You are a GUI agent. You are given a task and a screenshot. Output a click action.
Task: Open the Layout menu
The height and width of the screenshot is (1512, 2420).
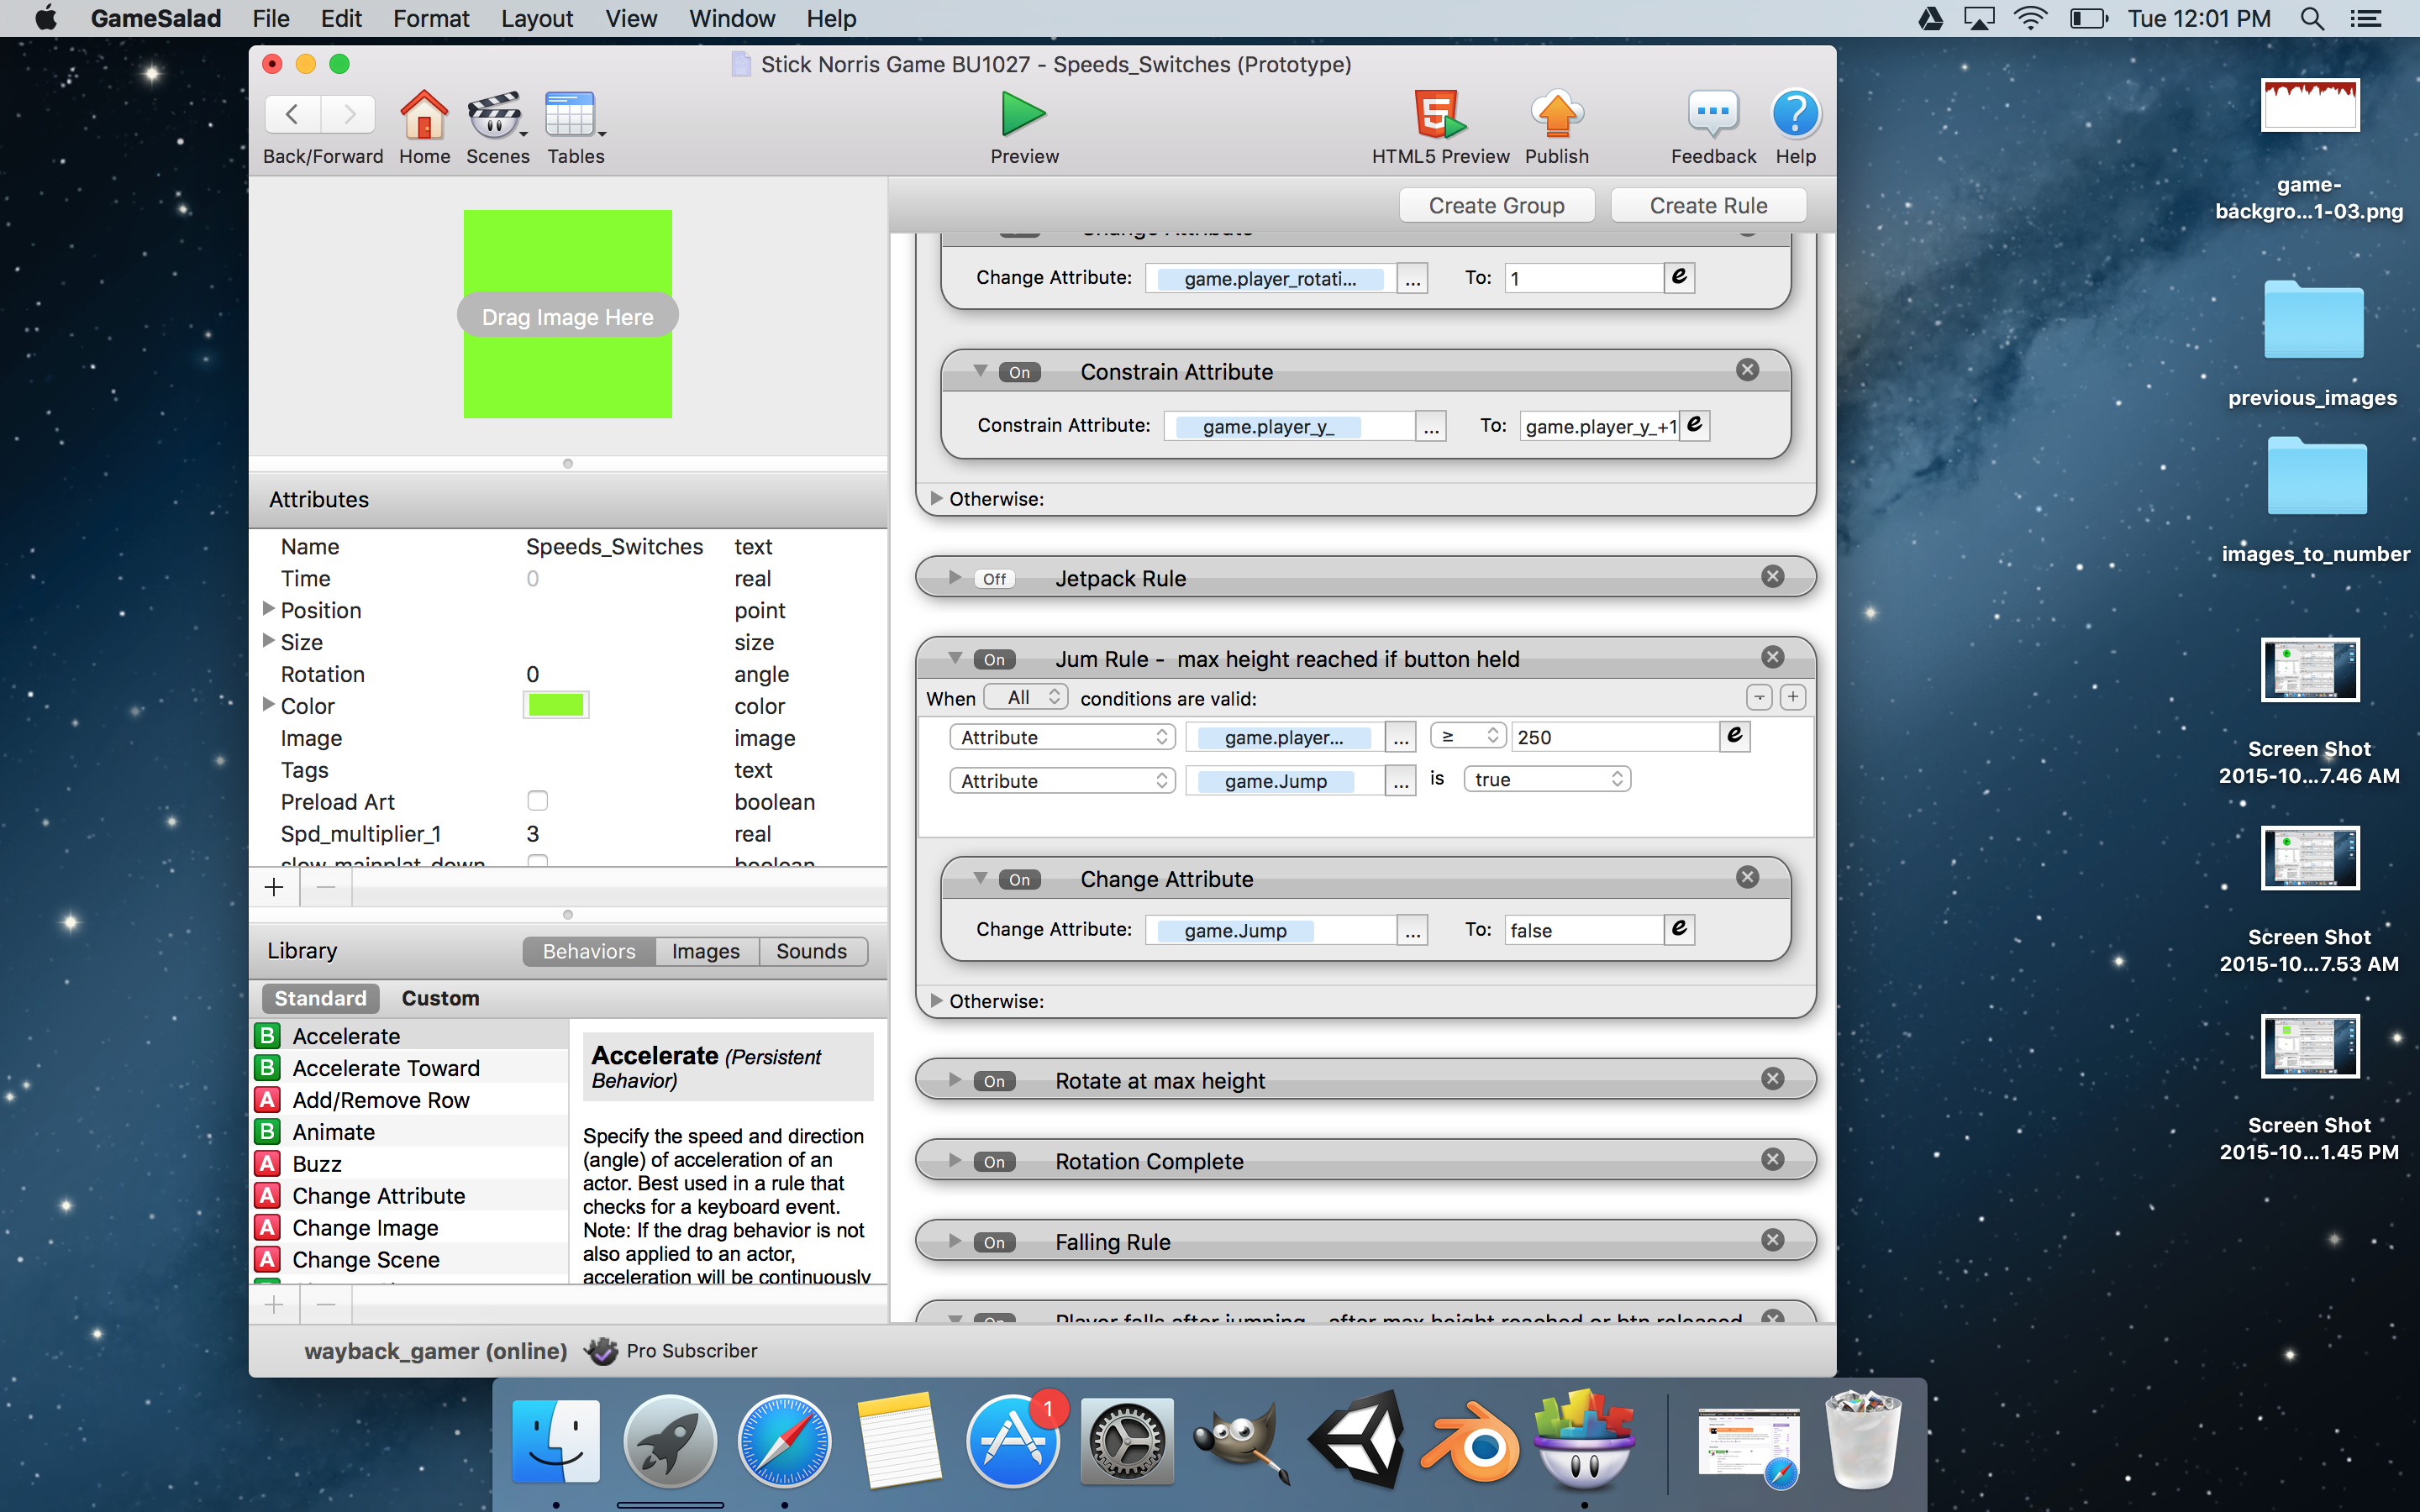tap(536, 18)
